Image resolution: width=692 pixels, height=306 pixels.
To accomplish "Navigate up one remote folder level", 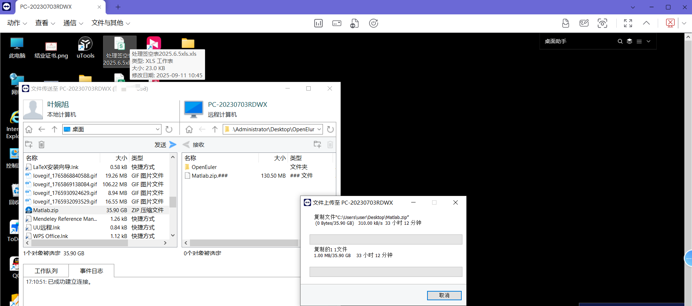I will pos(215,129).
